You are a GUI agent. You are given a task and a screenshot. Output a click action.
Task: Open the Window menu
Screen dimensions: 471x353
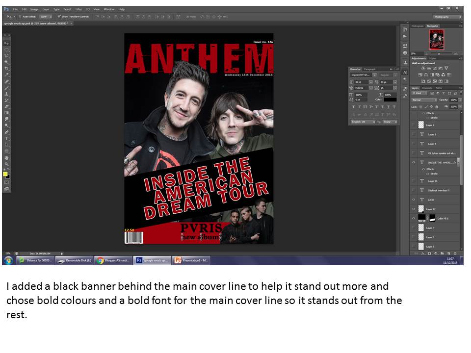(x=109, y=9)
